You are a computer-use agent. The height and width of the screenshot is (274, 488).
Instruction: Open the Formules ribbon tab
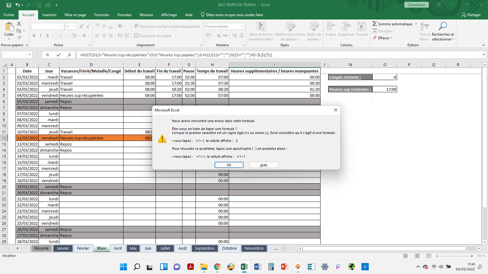[x=102, y=15]
